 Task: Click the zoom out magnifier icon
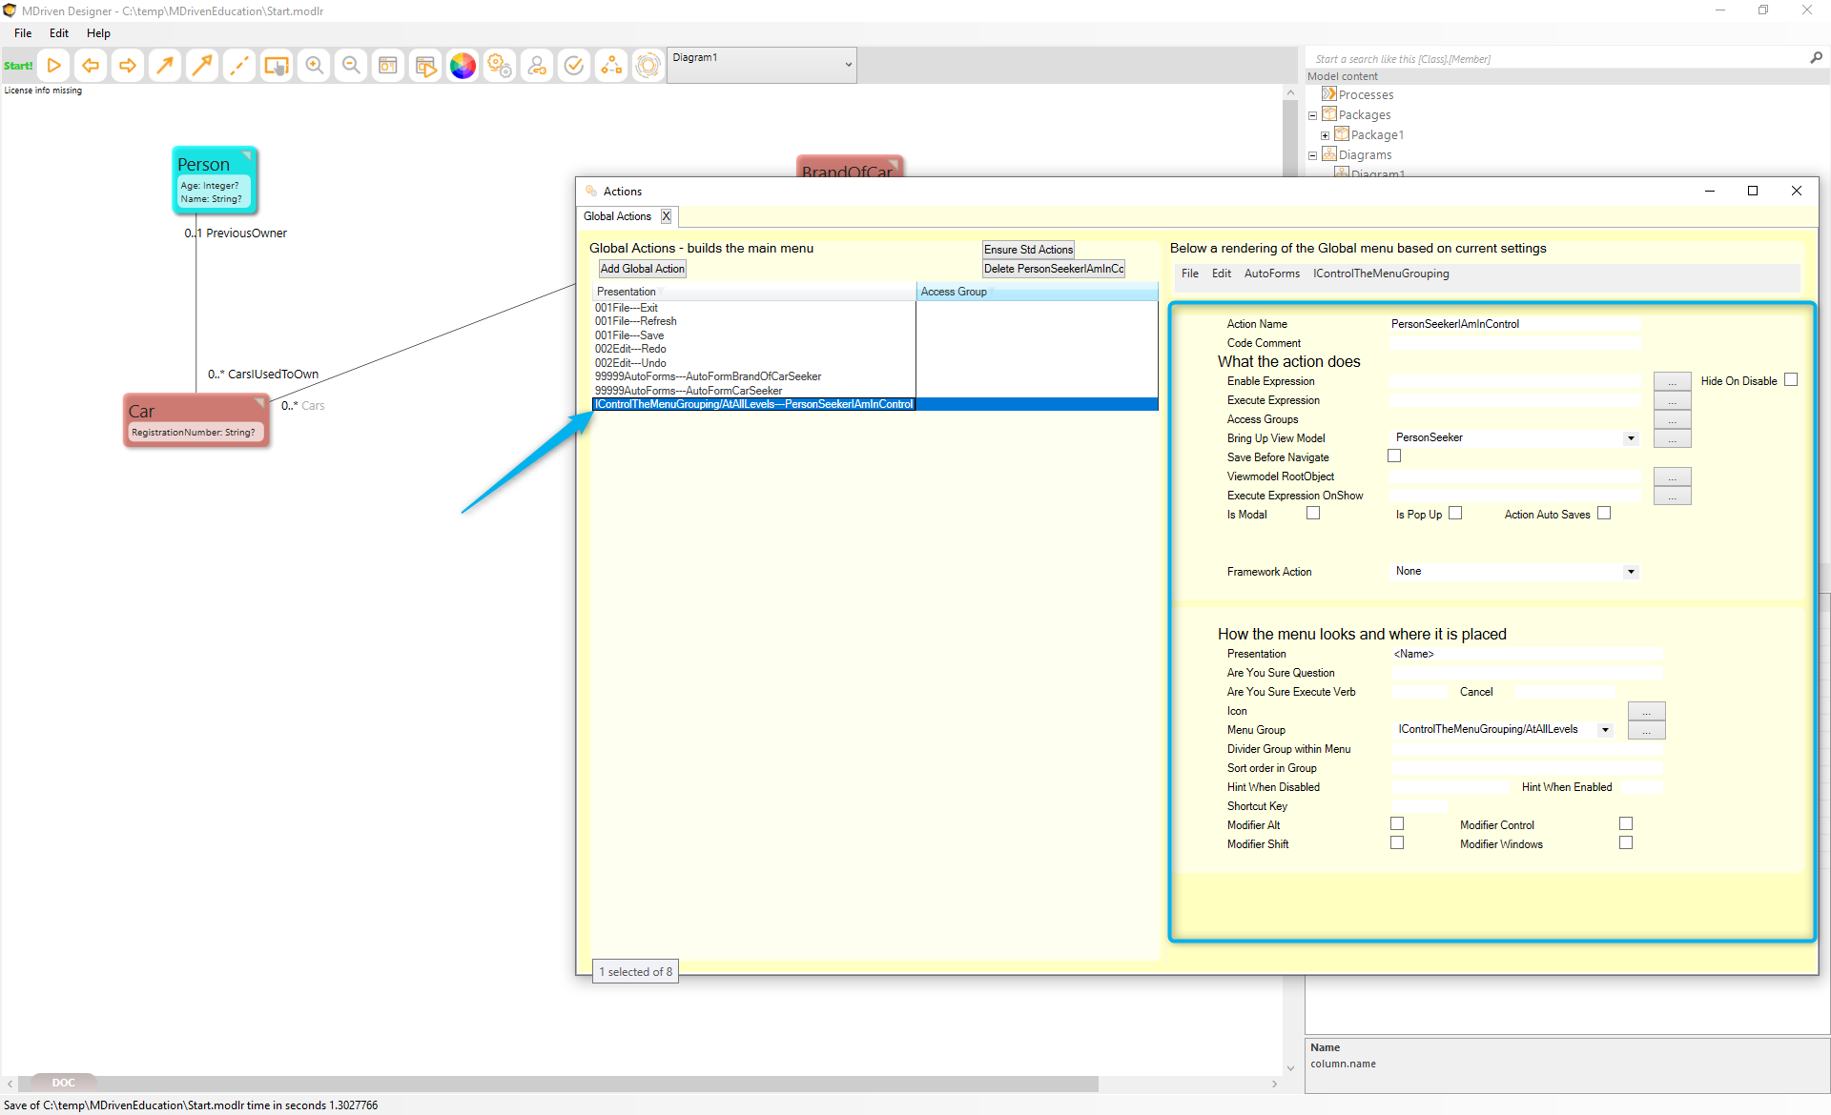click(351, 66)
